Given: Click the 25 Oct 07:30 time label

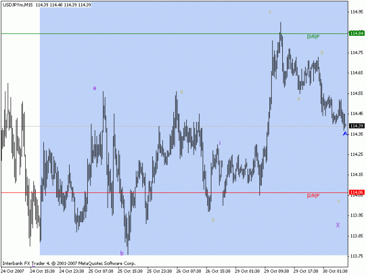Looking at the screenshot, I should click(101, 271).
